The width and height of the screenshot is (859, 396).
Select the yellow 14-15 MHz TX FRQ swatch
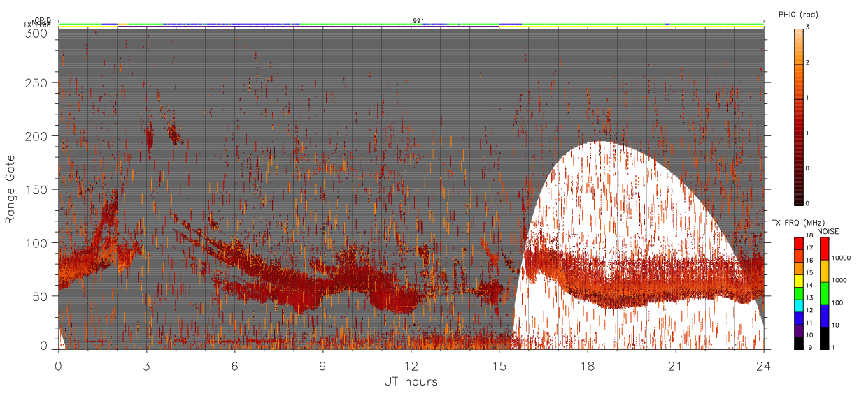799,281
